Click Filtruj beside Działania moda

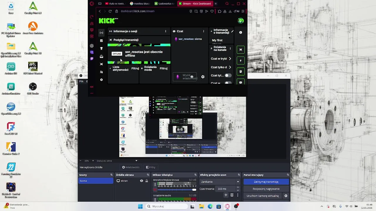pyautogui.click(x=163, y=68)
